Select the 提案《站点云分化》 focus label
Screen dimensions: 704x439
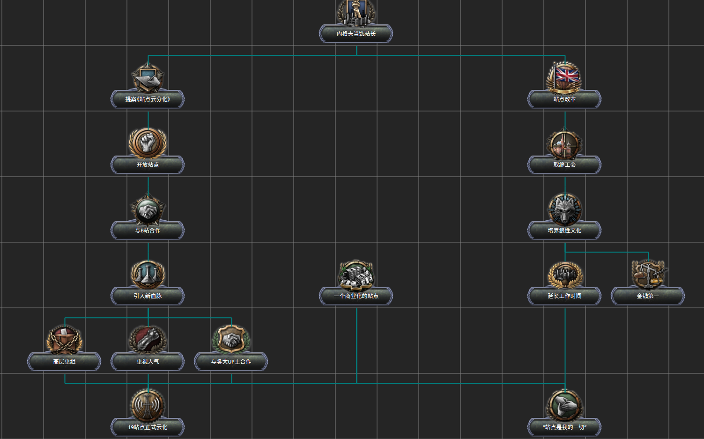pyautogui.click(x=148, y=99)
